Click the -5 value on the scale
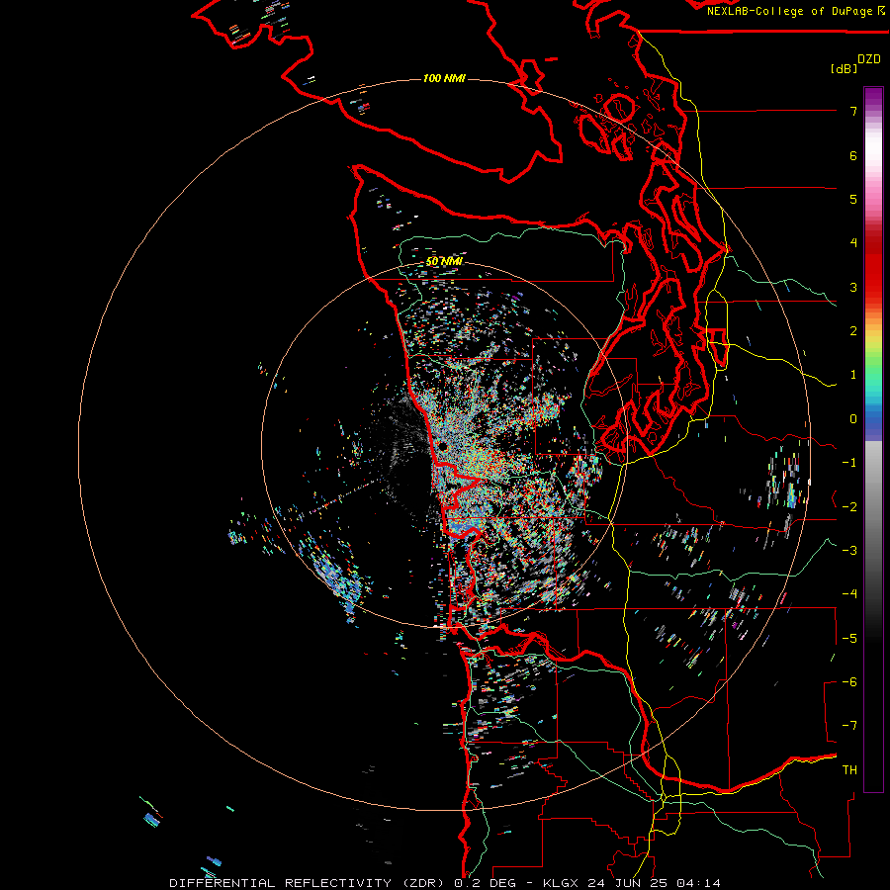The width and height of the screenshot is (890, 890). [x=849, y=639]
